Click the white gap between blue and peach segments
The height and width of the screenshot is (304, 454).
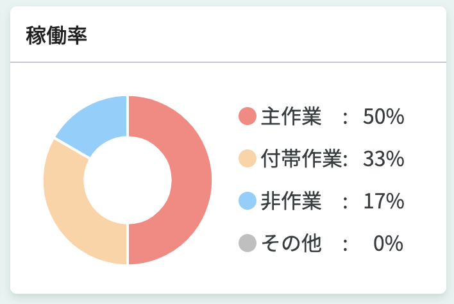point(69,146)
